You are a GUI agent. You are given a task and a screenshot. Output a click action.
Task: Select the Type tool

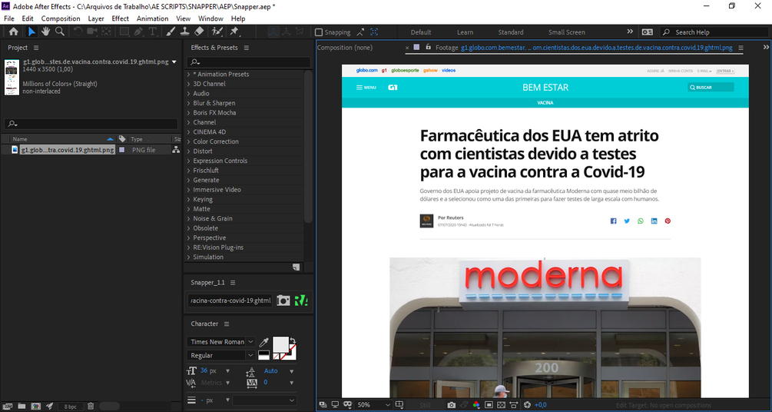(x=153, y=32)
